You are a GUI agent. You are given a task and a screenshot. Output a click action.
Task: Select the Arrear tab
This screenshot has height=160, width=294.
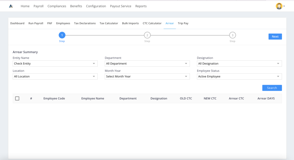point(170,23)
